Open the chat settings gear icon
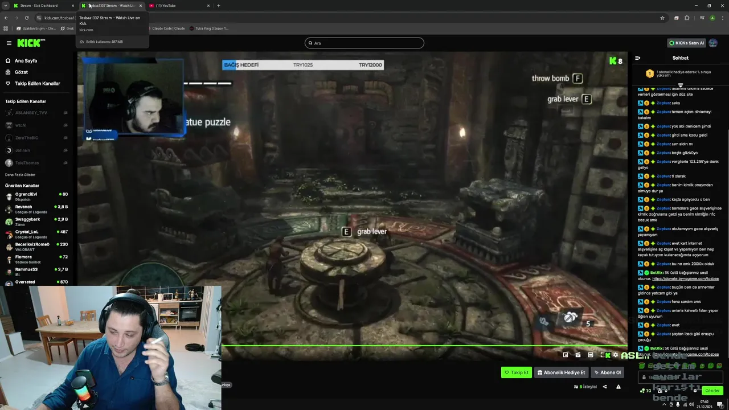The height and width of the screenshot is (410, 729). [695, 391]
